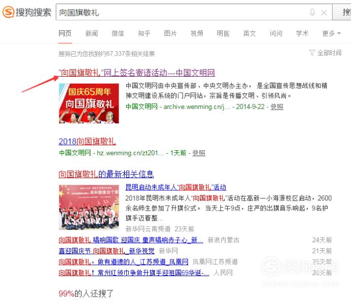Click the search button beside the input
This screenshot has width=351, height=301.
click(x=342, y=12)
